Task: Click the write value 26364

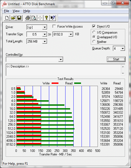Action: [x=106, y=89]
